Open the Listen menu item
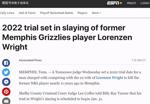 tap(145, 3)
